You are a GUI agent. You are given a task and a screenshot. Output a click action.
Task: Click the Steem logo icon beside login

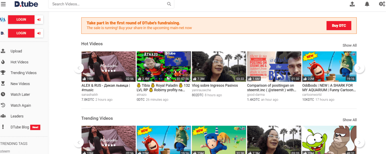3,20
